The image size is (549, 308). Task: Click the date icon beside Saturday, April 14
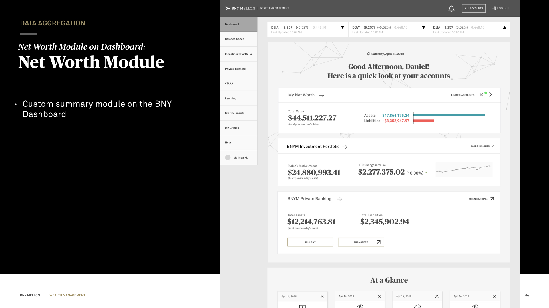coord(369,54)
